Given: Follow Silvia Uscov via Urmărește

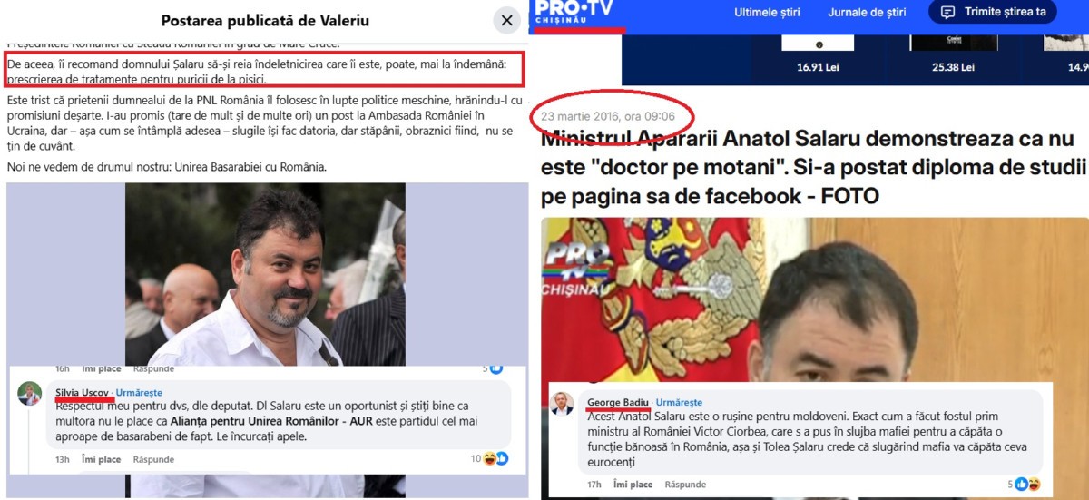Looking at the screenshot, I should coord(139,392).
